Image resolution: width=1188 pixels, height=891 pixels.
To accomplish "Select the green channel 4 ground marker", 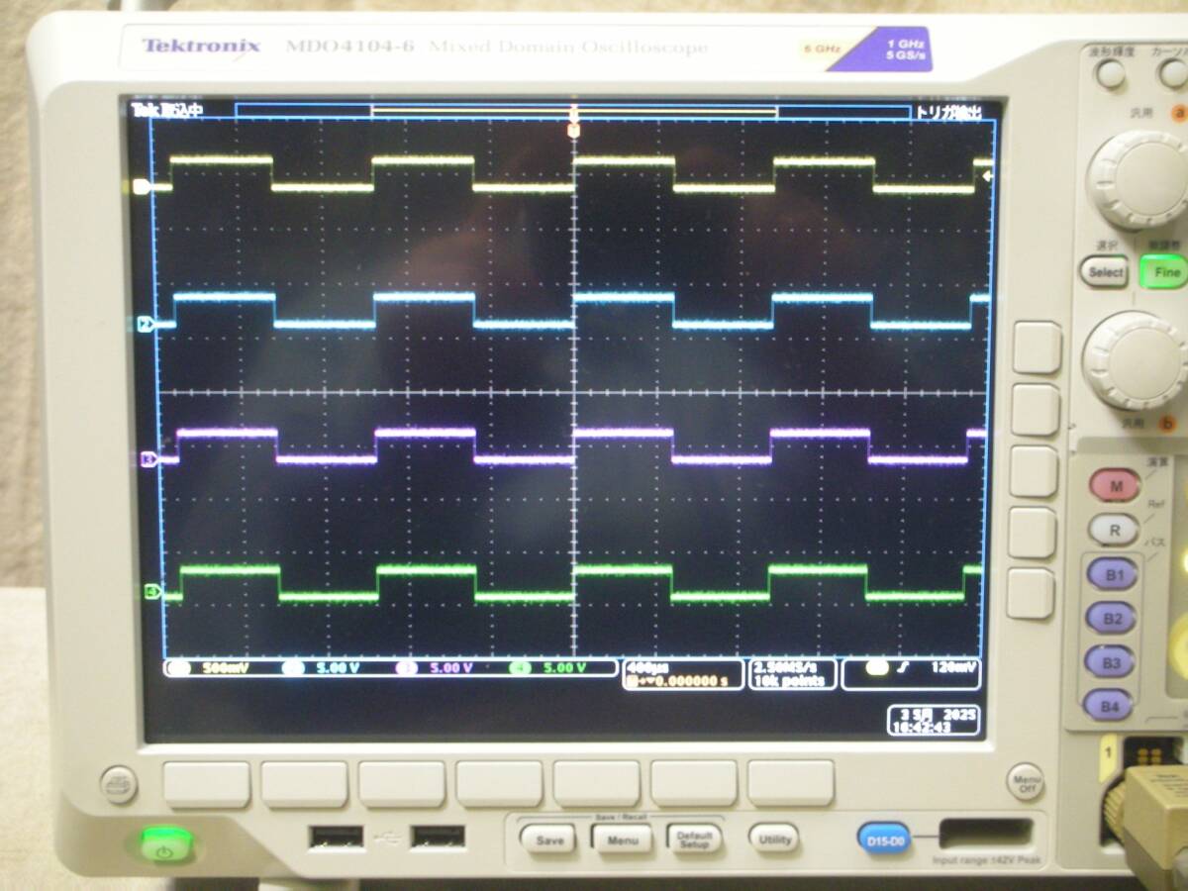I will 152,592.
